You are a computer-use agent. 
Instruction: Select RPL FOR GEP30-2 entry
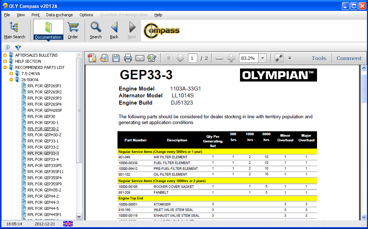pyautogui.click(x=43, y=128)
